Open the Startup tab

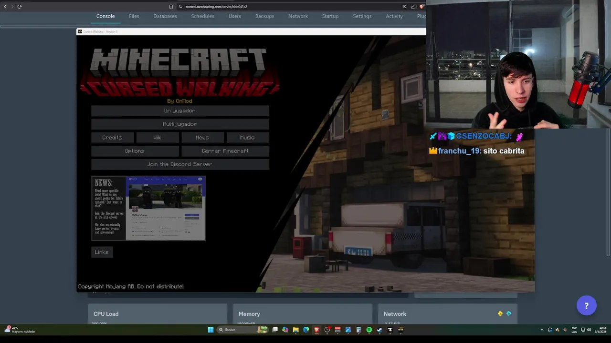click(330, 16)
